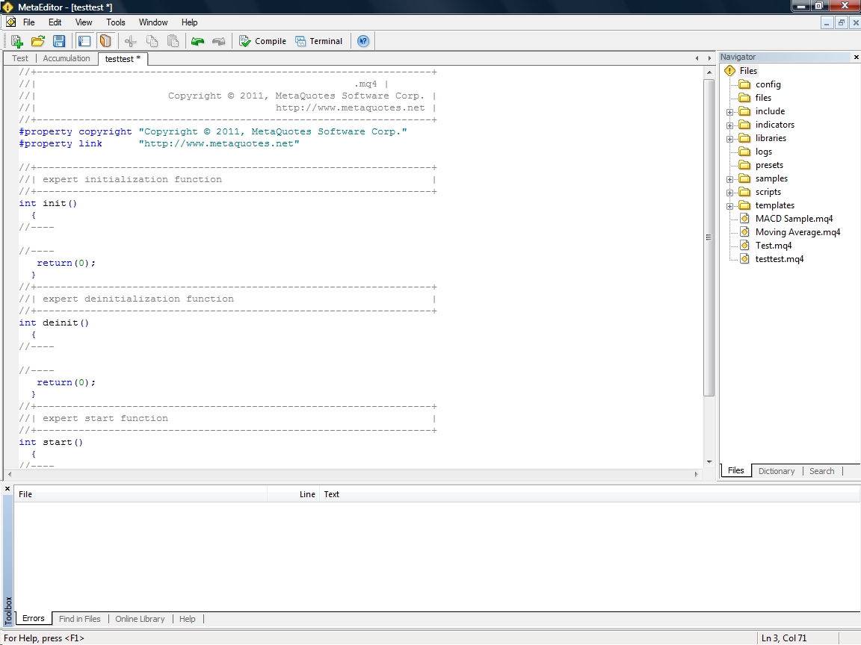Viewport: 861px width, 645px height.
Task: Open the Find in Files toolbox tab
Action: click(79, 619)
